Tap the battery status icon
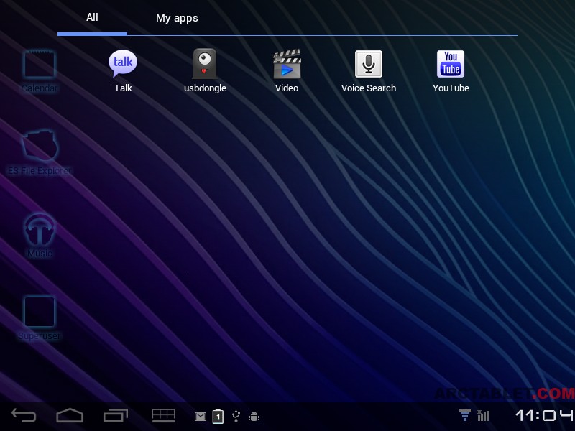Viewport: 575px width, 431px height. [218, 416]
